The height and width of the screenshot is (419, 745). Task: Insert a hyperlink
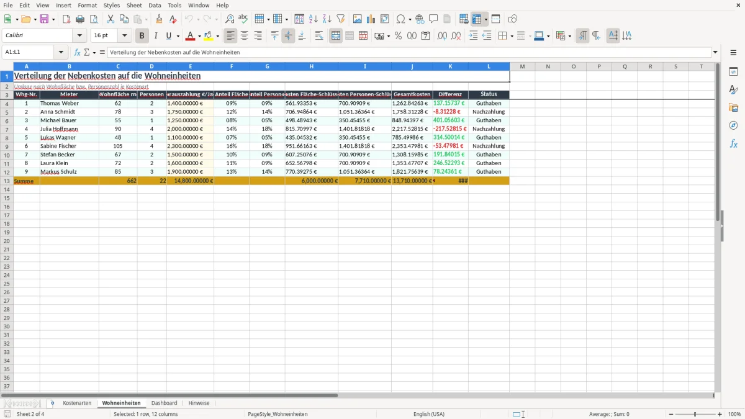[420, 19]
